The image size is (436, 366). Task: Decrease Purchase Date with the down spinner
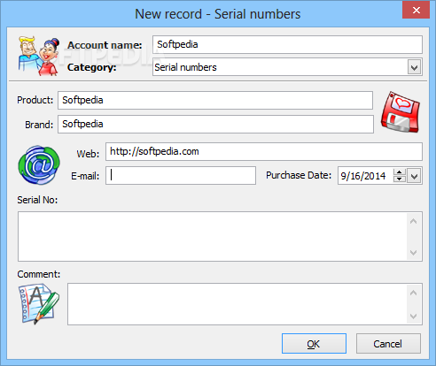pyautogui.click(x=400, y=179)
